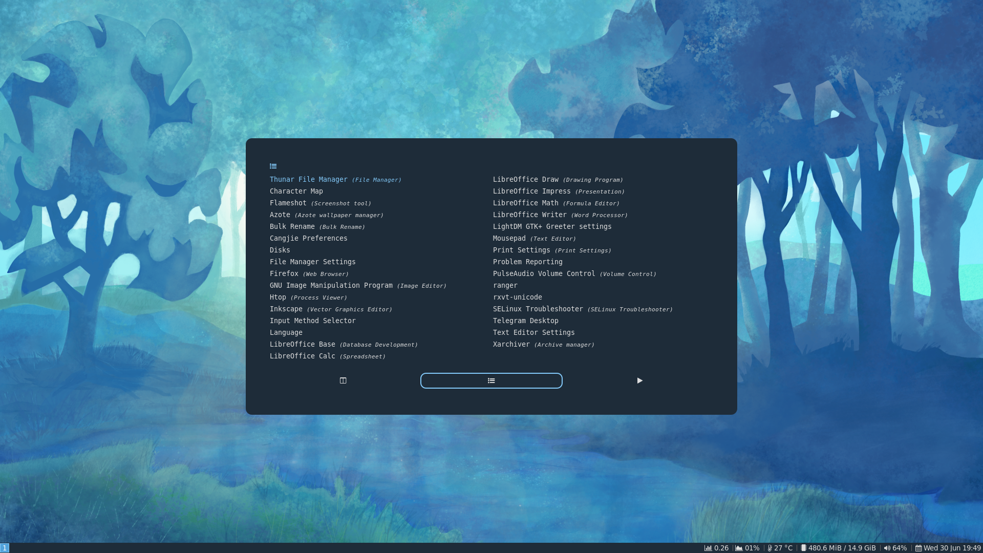Launch LibreOffice Base
The width and height of the screenshot is (983, 553).
tap(344, 344)
